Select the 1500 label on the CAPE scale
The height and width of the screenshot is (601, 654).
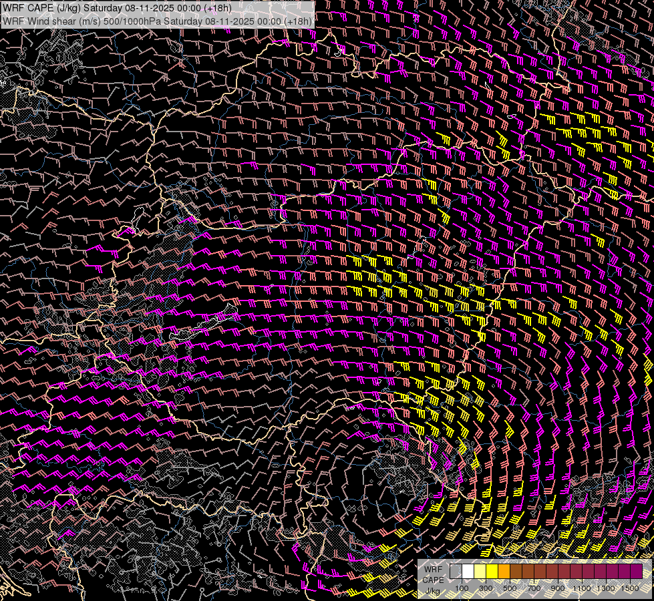630,588
